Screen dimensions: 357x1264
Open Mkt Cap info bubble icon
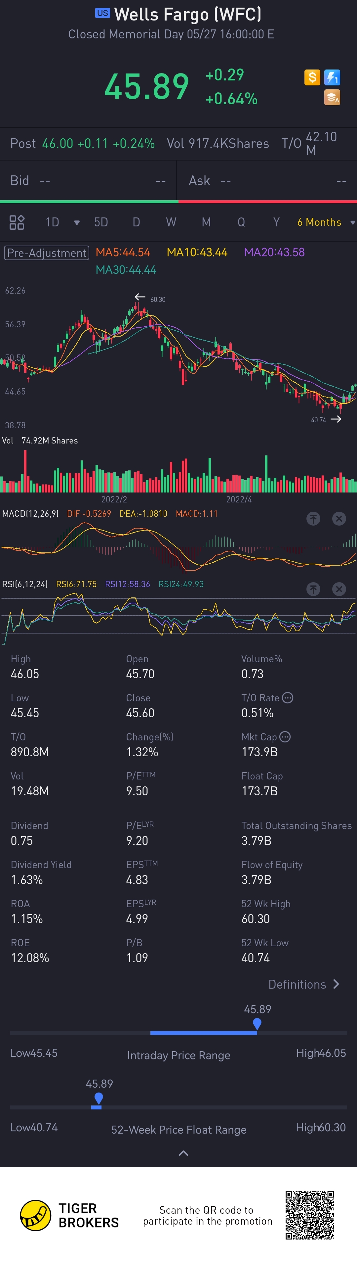[285, 736]
